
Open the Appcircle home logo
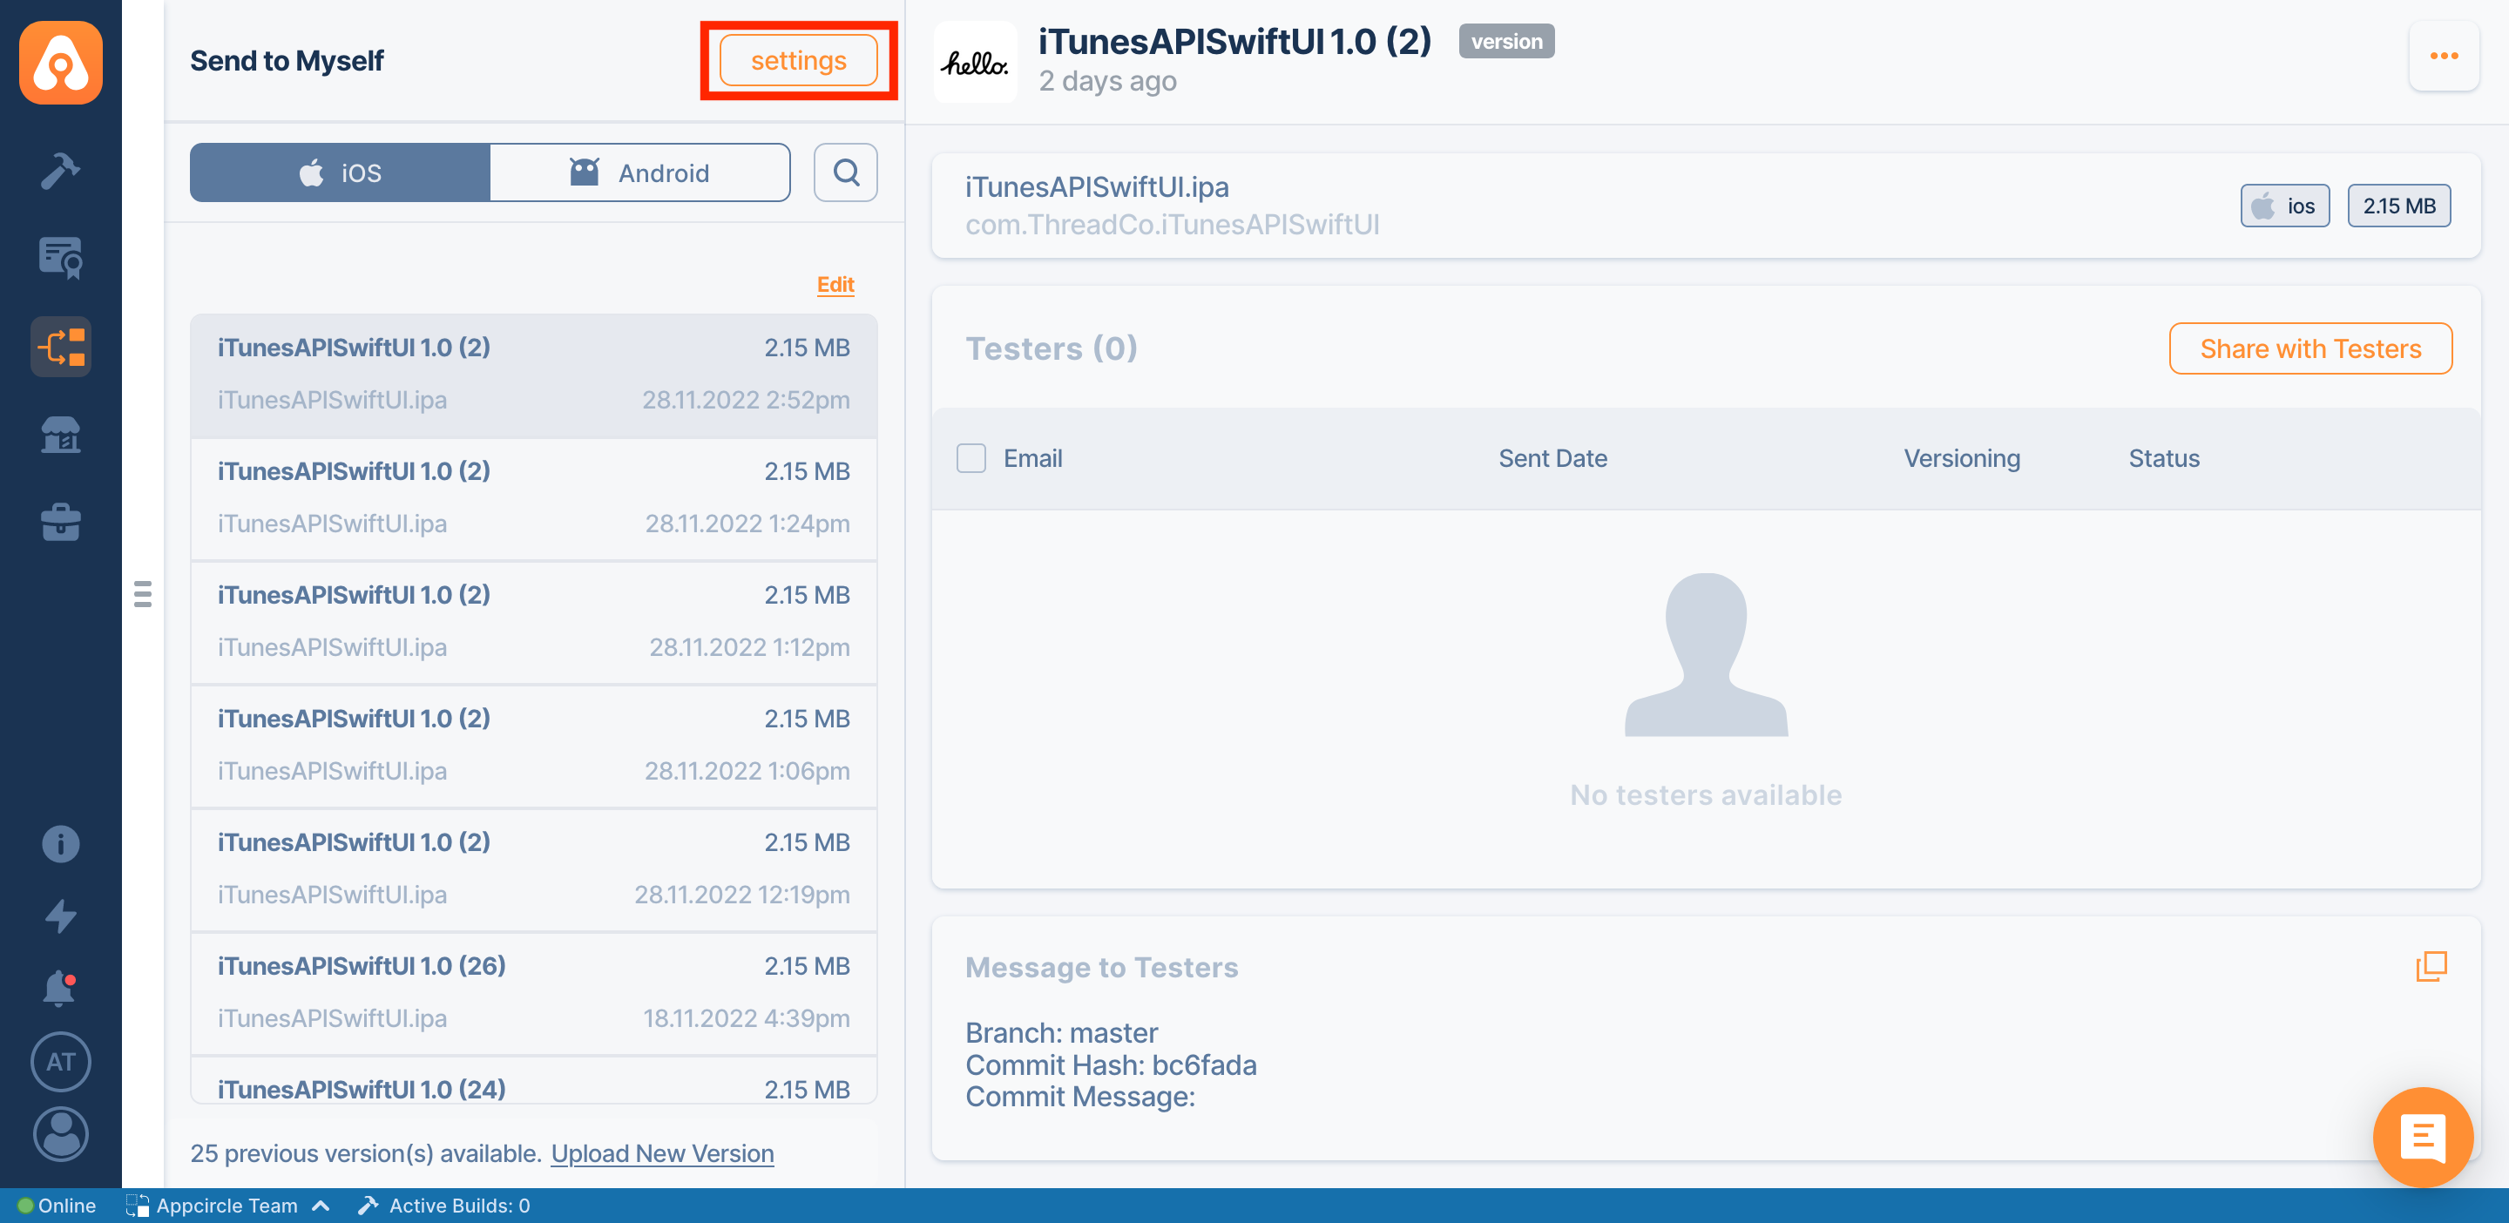click(x=60, y=63)
